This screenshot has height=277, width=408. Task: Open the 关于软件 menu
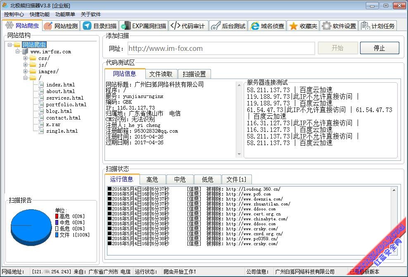91,14
